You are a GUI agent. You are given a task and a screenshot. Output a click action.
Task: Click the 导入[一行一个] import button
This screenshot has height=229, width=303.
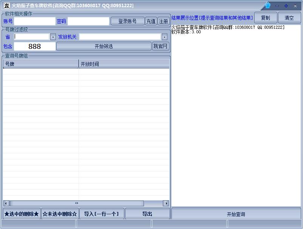pos(102,214)
